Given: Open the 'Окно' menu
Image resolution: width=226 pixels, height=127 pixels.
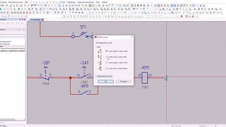Looking at the screenshot, I should (98, 2).
